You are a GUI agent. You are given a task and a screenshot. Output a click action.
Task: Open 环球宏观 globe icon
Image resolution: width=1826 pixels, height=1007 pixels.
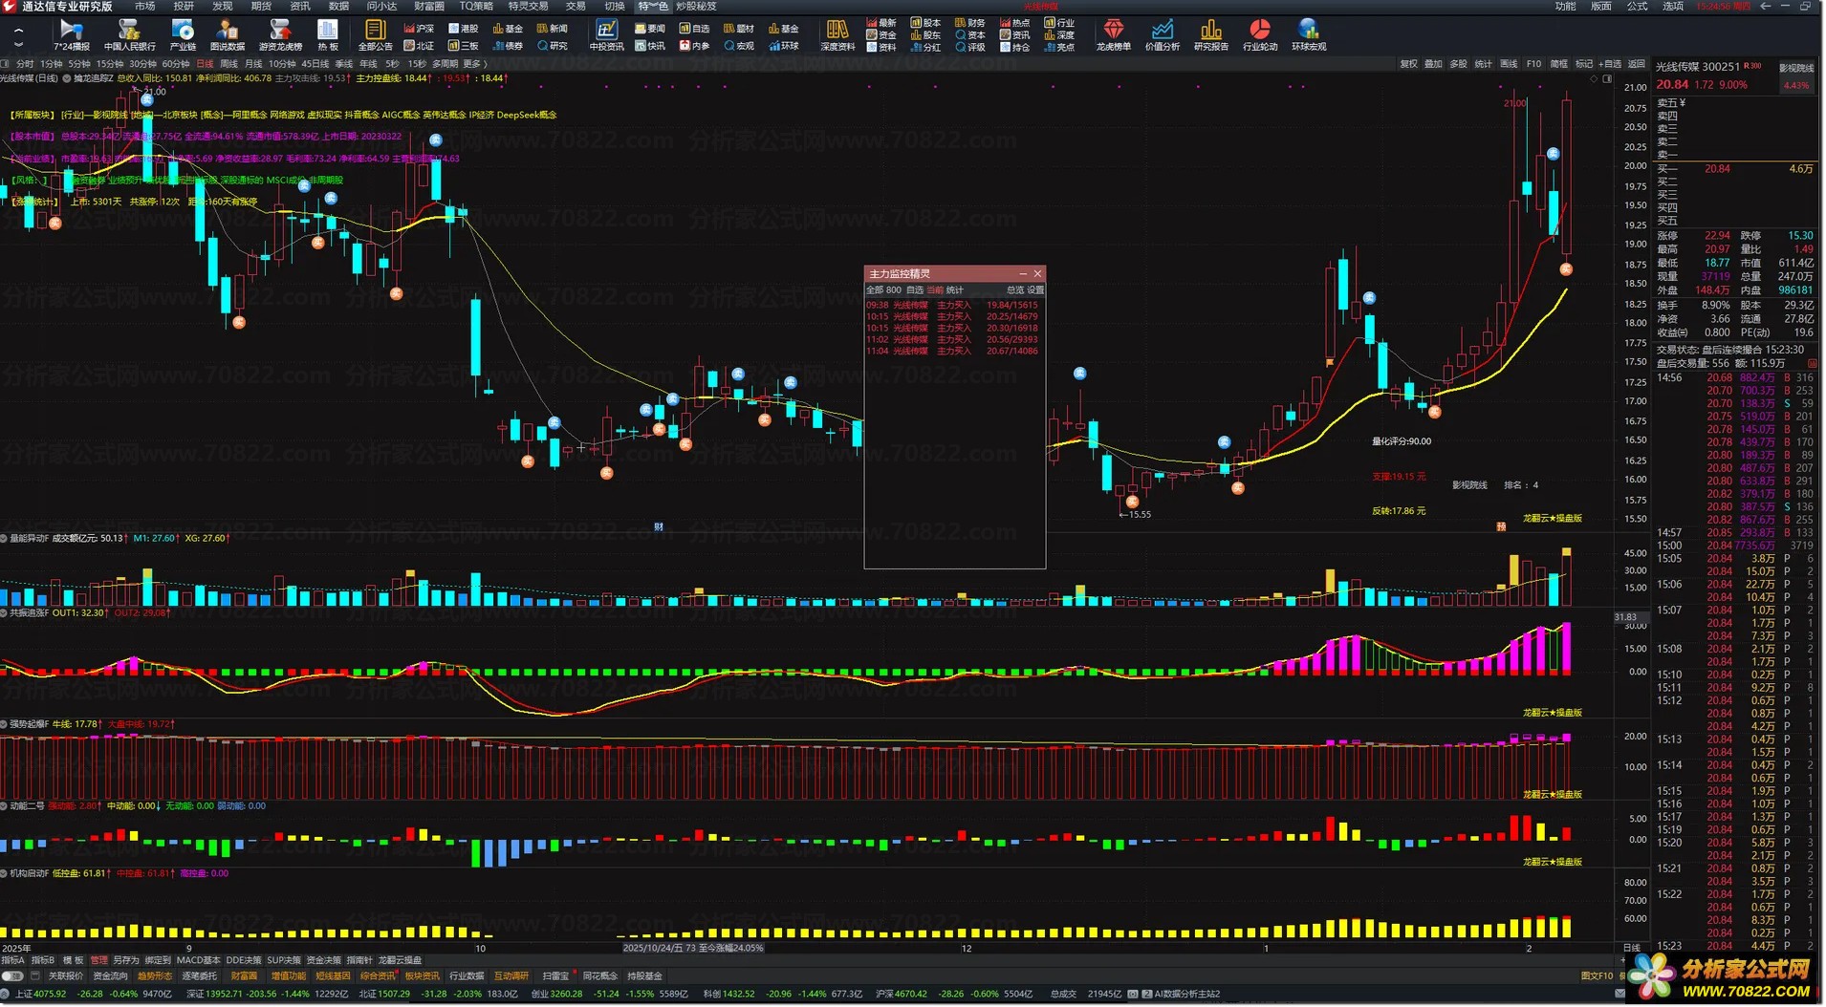coord(1309,34)
